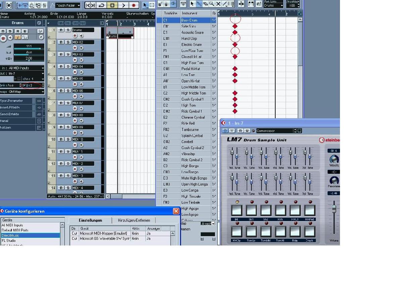Select the Acoustic Snare drum row
The height and width of the screenshot is (287, 404).
pyautogui.click(x=187, y=32)
